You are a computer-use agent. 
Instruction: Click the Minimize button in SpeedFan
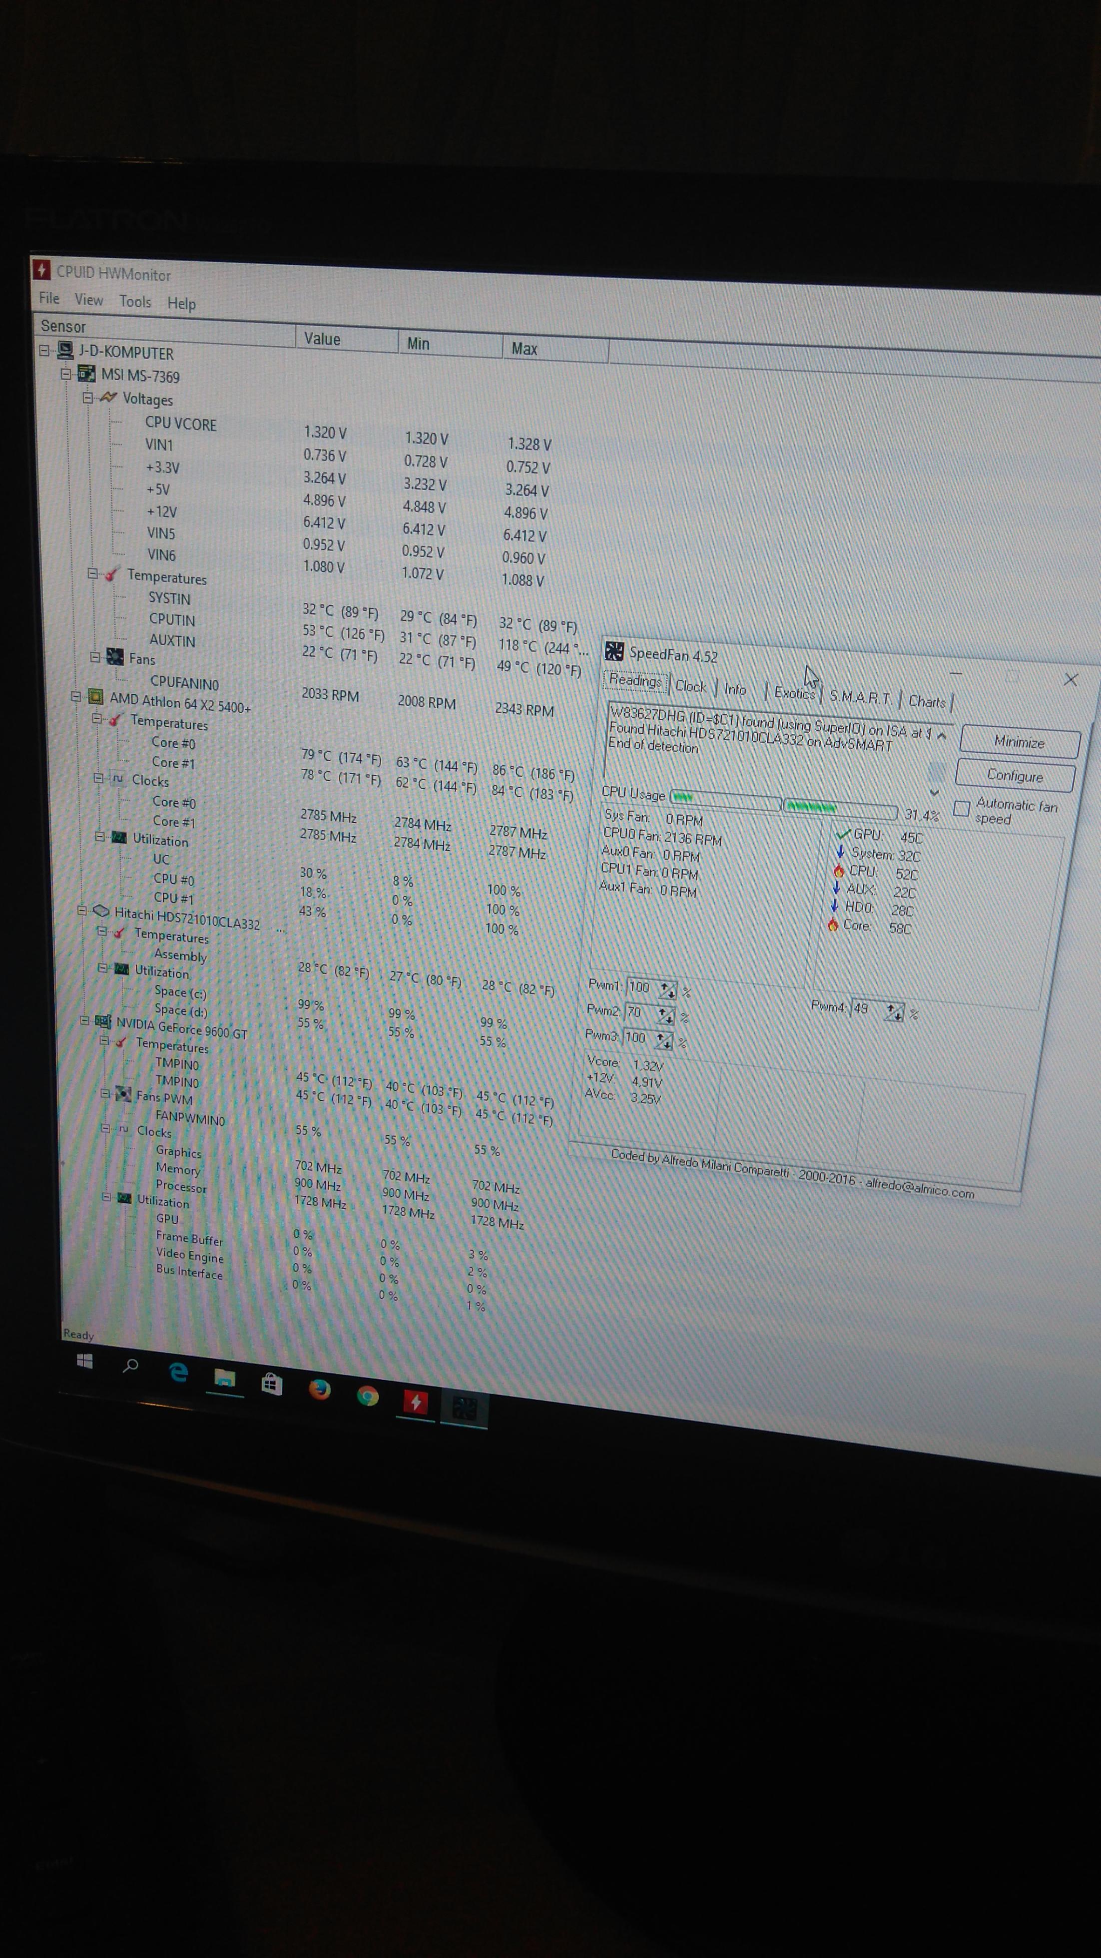click(1019, 742)
